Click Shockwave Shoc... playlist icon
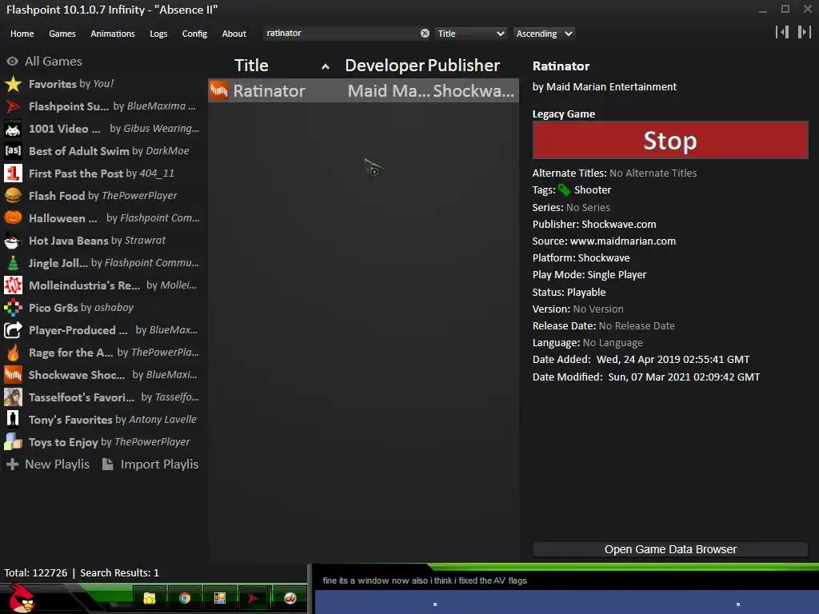Screen dimensions: 819x614 [13, 375]
